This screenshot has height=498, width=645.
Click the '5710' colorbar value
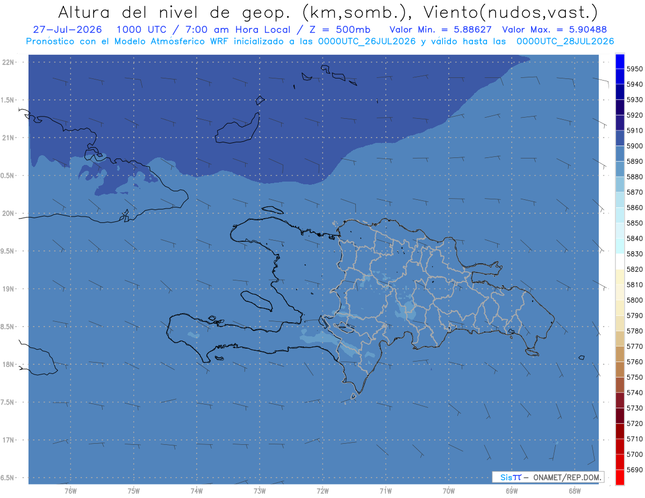pos(634,439)
